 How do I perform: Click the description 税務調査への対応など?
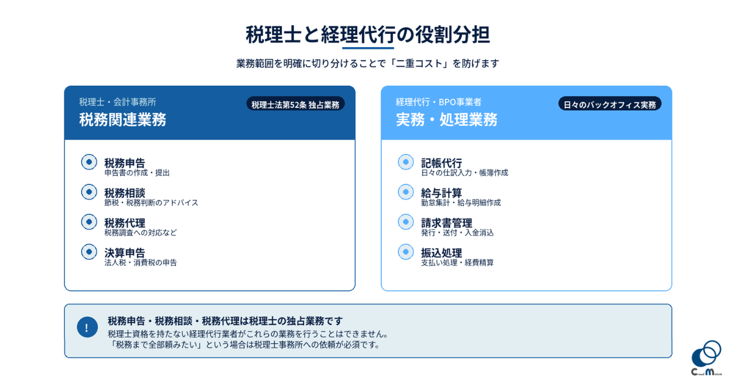pos(140,232)
